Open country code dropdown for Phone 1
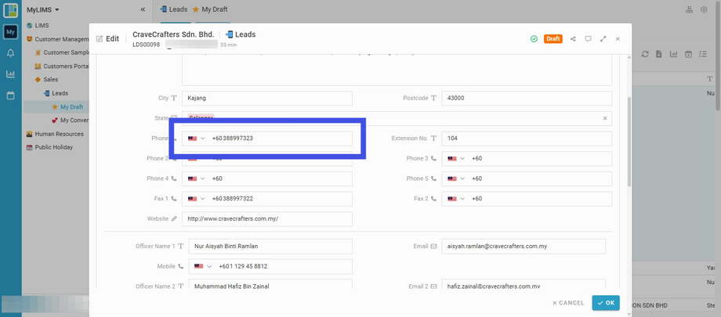Image resolution: width=721 pixels, height=317 pixels. [197, 139]
